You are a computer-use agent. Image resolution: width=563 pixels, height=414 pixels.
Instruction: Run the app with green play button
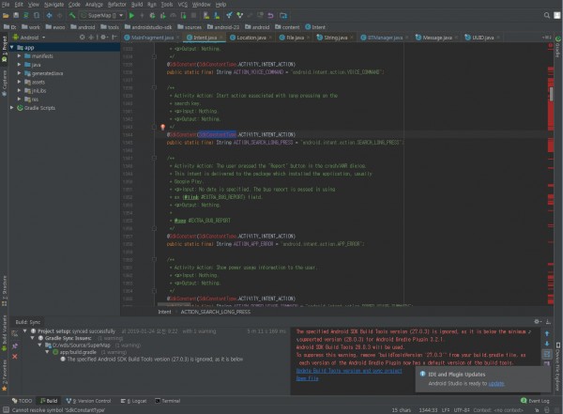click(x=131, y=15)
